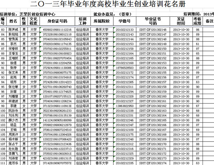This screenshot has width=214, height=165.
Task: Select the 姓名 column header
Action: coord(14,21)
